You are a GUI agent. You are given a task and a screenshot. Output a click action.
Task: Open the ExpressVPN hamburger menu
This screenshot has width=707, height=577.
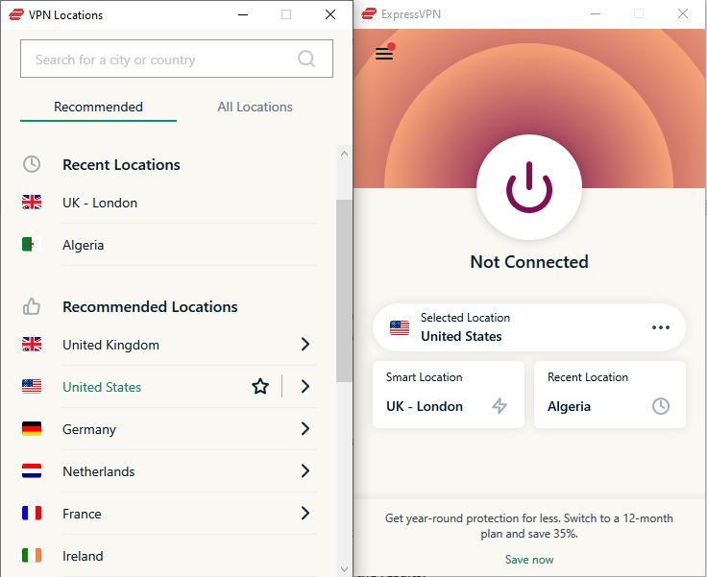384,53
